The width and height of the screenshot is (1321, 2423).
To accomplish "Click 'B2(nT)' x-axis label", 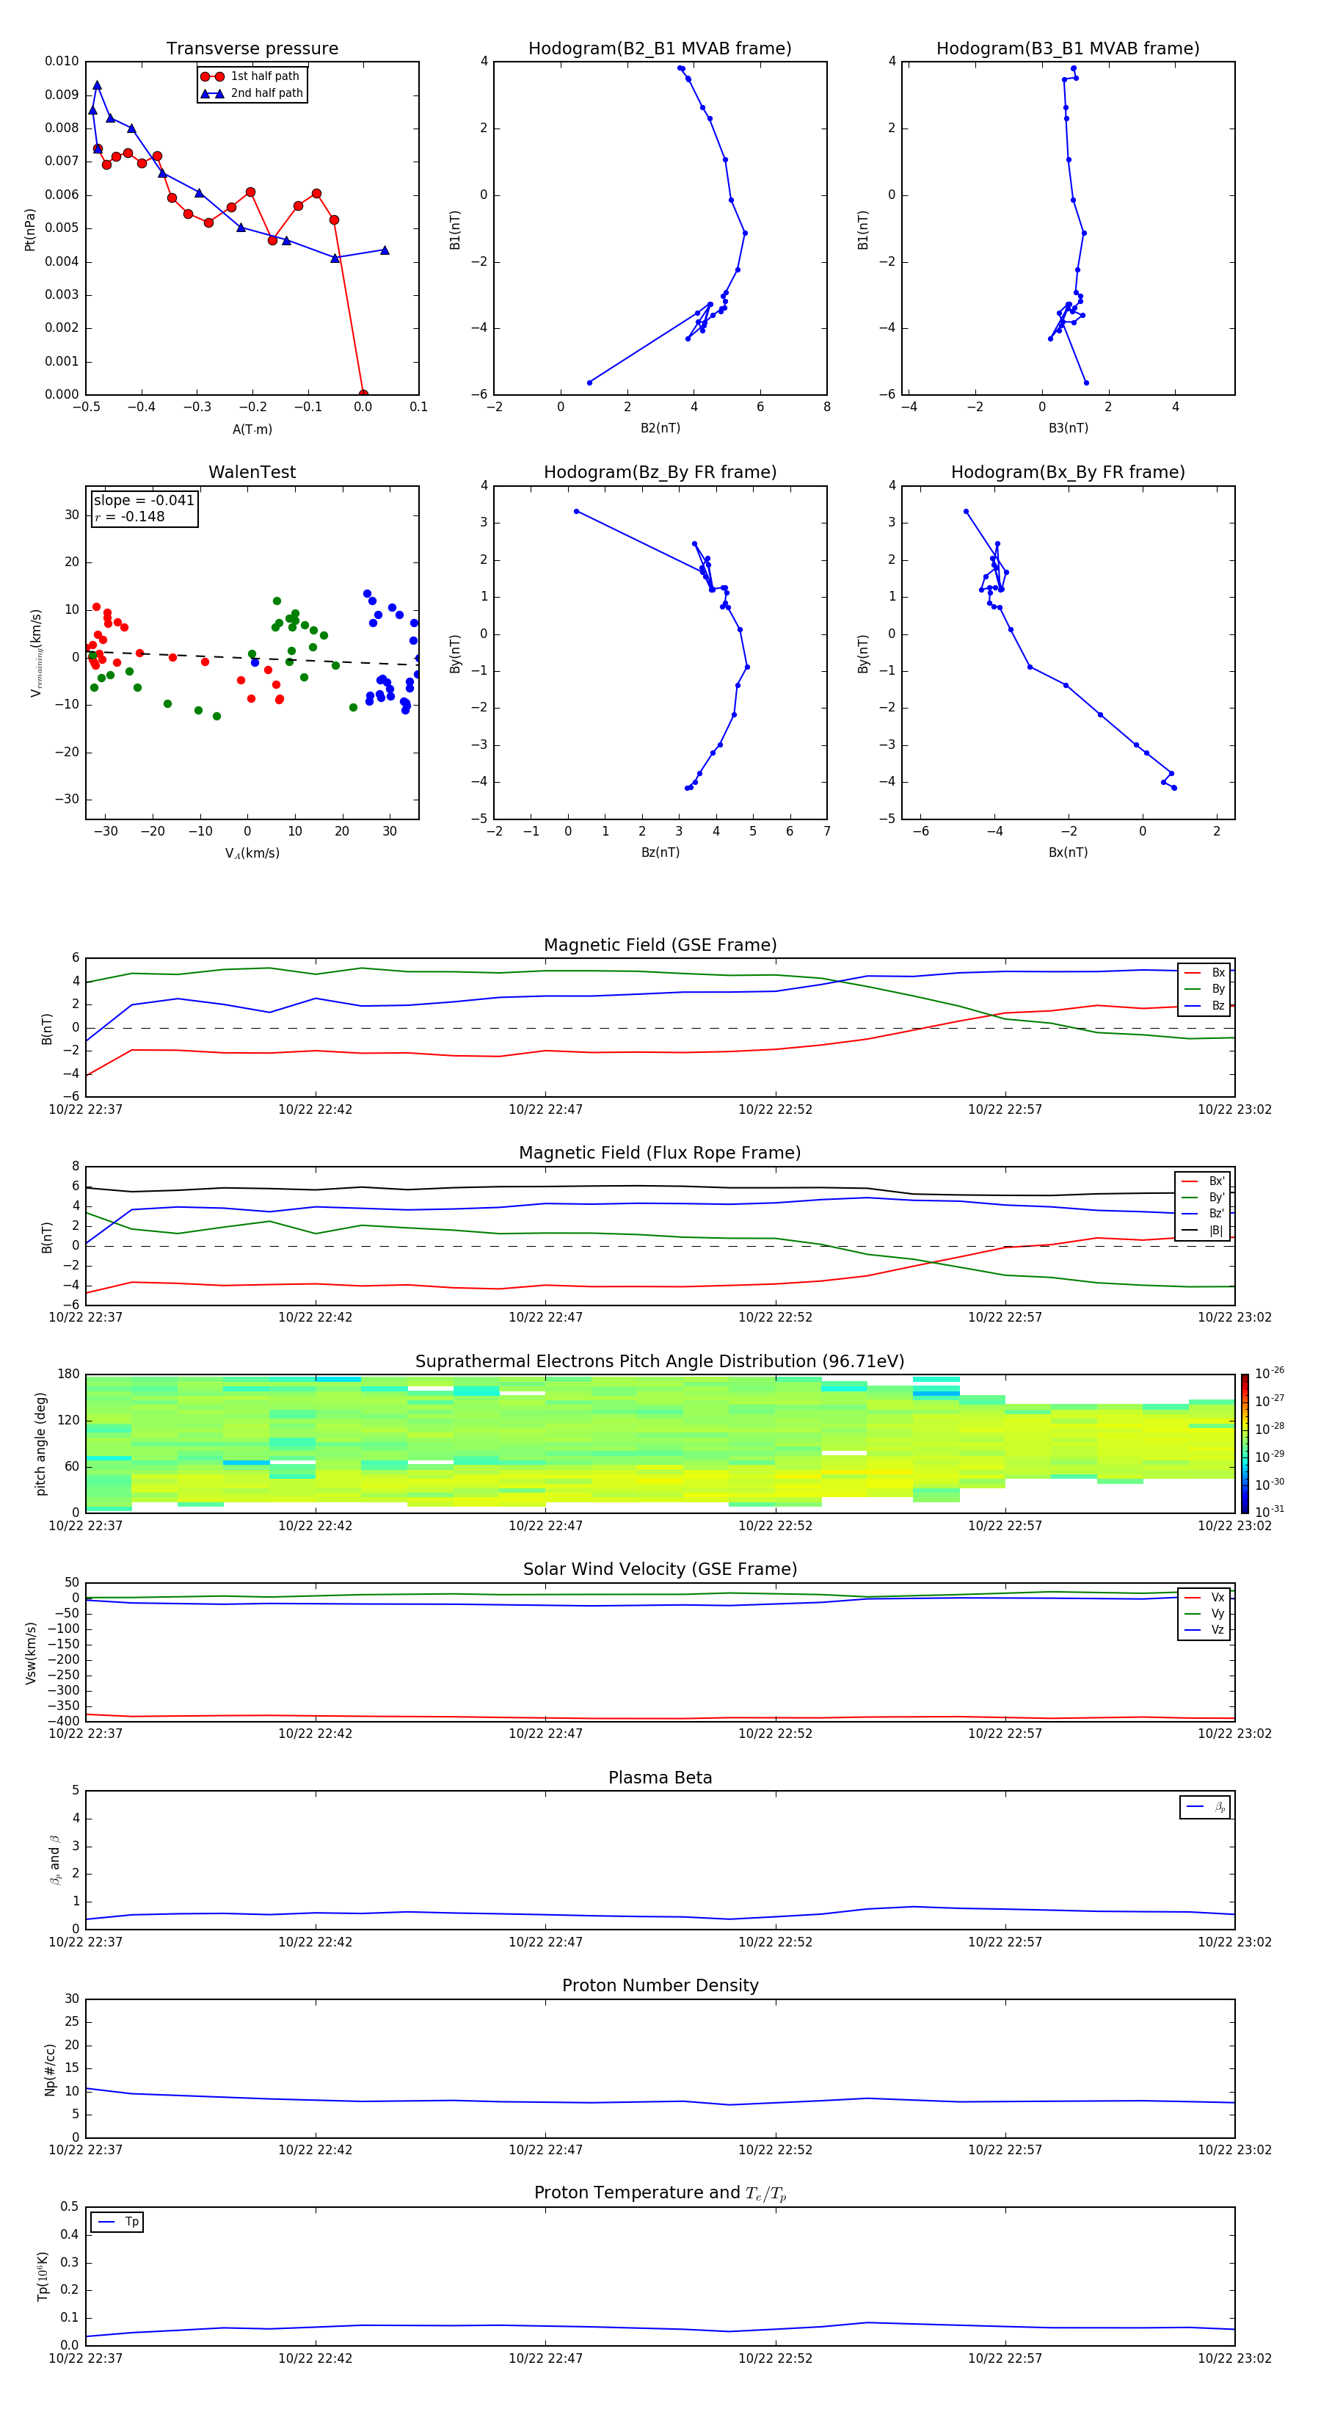I will tap(660, 428).
